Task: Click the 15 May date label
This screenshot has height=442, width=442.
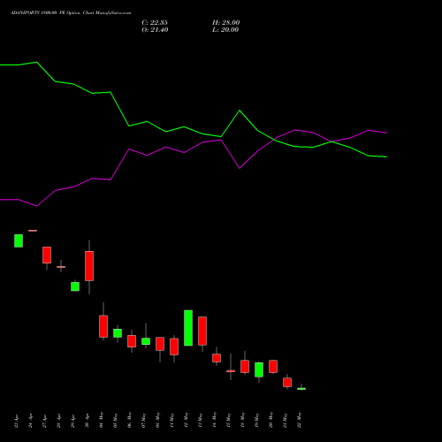Action: pyautogui.click(x=229, y=420)
